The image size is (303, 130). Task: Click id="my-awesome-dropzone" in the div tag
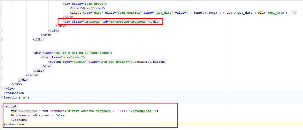[x=125, y=22]
